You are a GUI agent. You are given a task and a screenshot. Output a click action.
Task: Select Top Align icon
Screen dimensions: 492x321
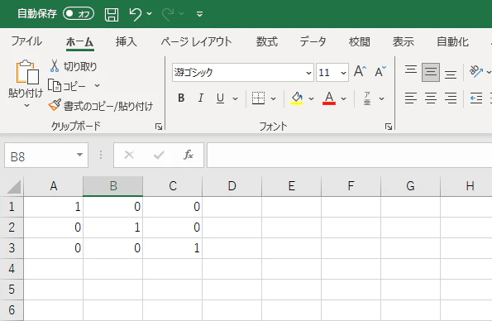click(411, 69)
